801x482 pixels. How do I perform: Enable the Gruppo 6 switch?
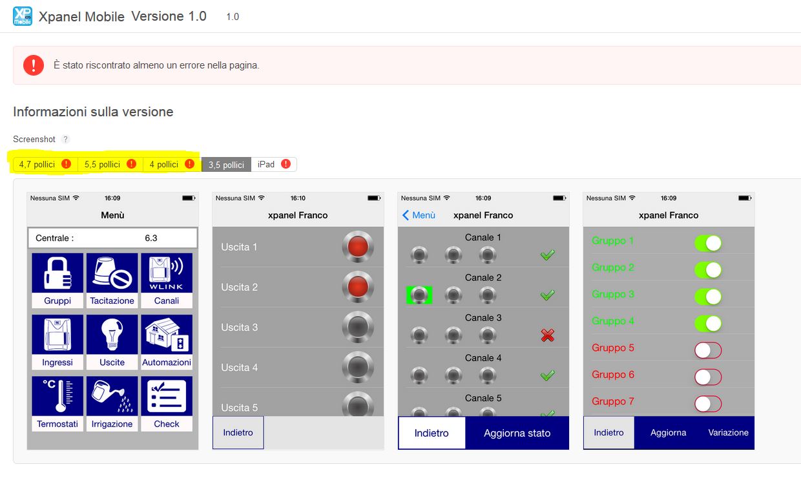(x=708, y=377)
